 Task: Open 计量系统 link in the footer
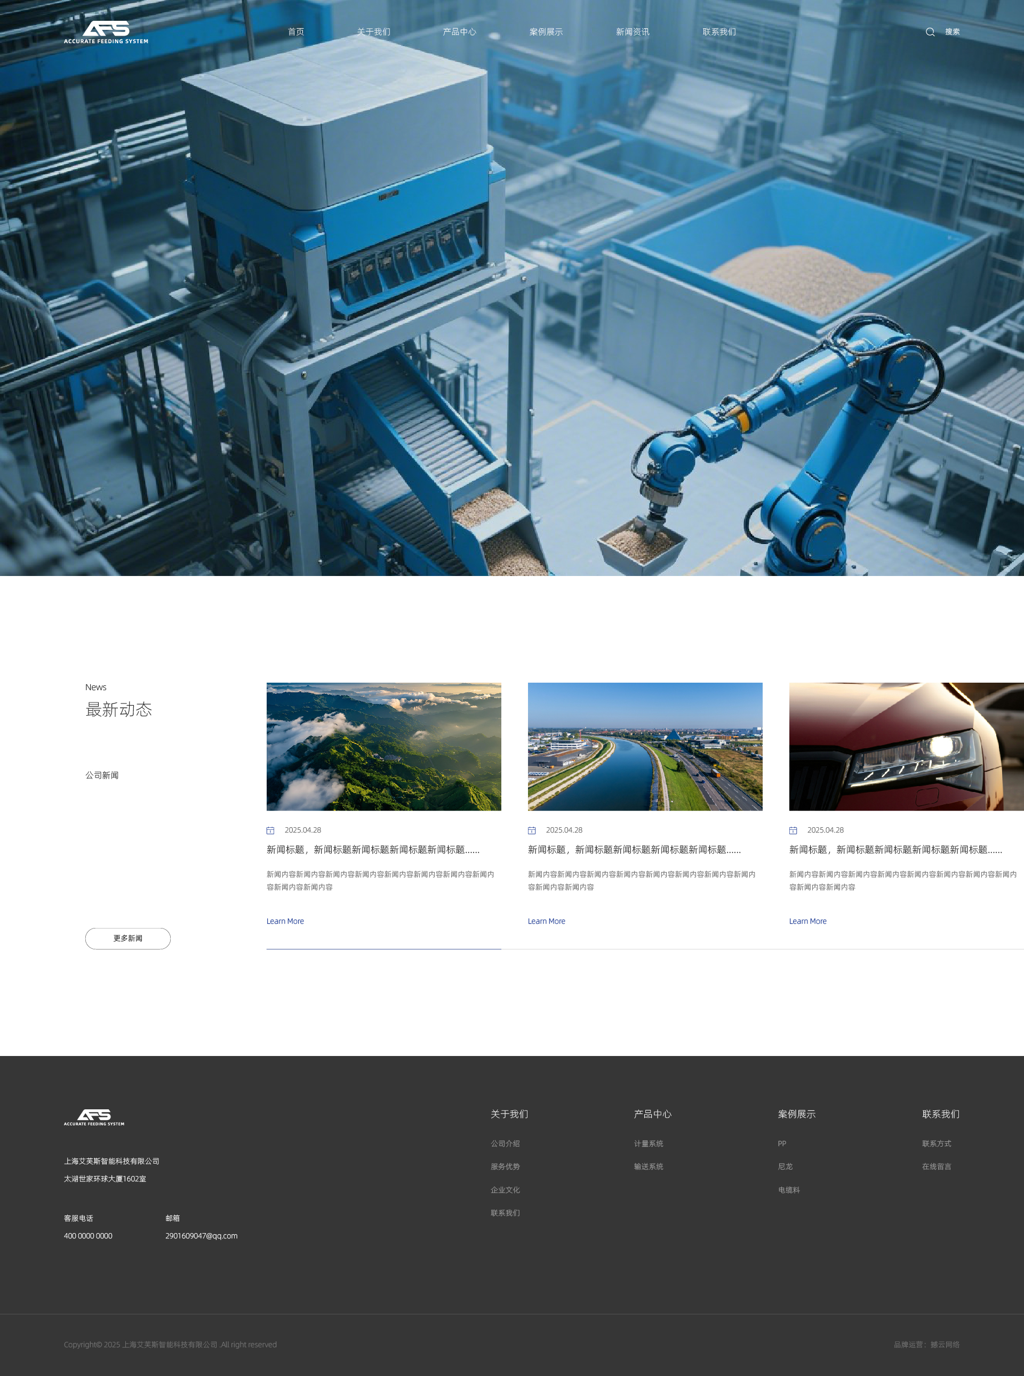[649, 1143]
